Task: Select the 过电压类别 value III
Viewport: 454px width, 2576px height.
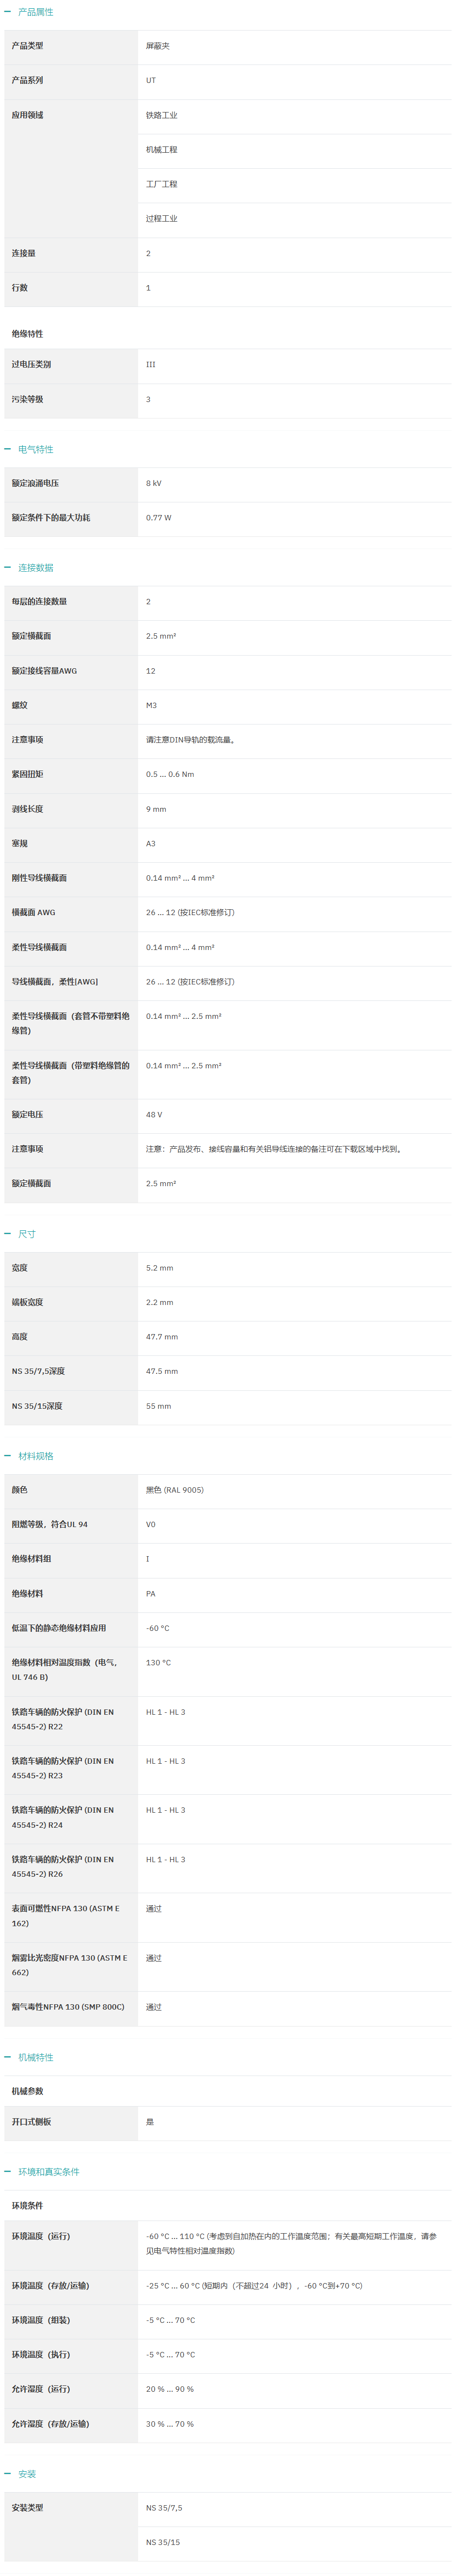Action: [151, 364]
